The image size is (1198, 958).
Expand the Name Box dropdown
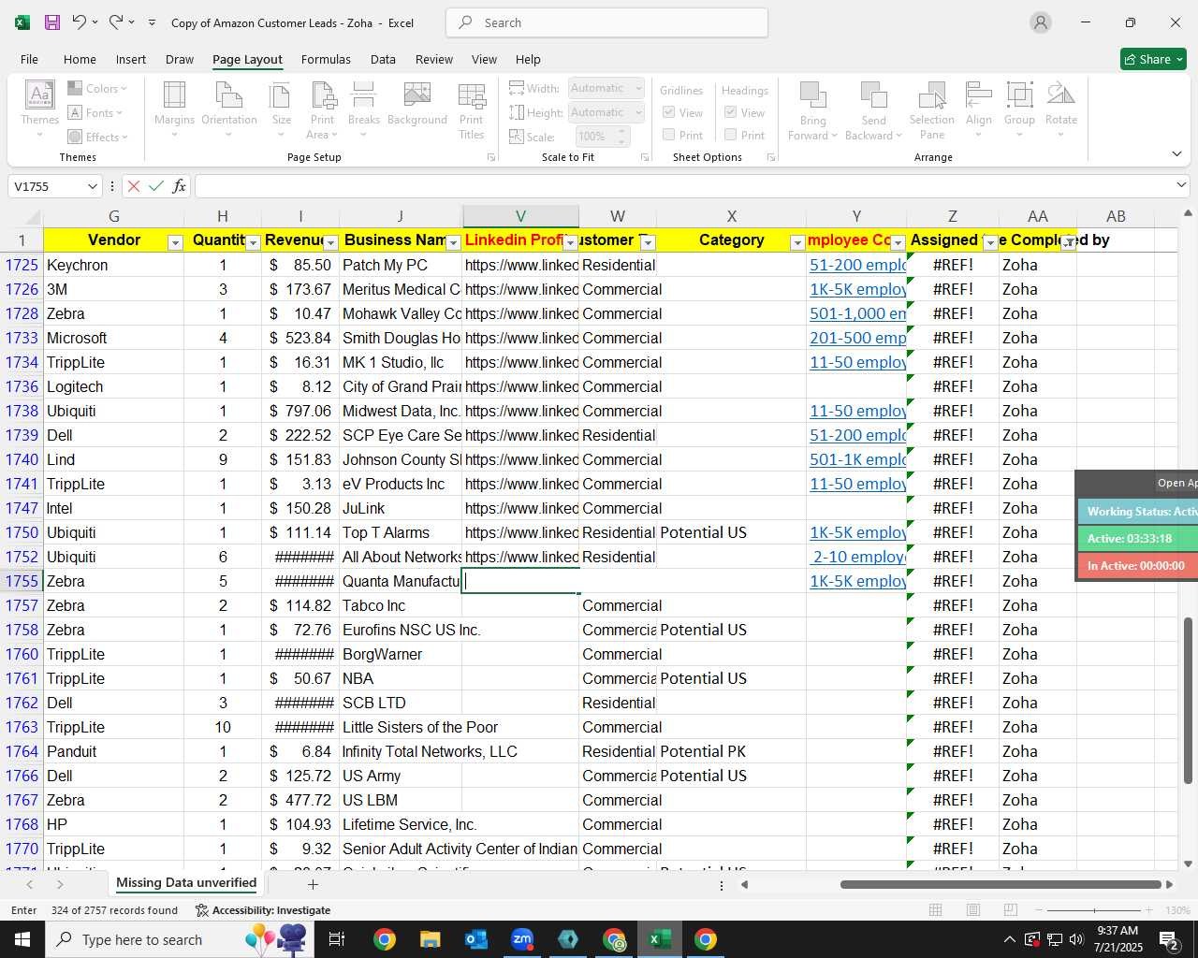click(x=92, y=186)
